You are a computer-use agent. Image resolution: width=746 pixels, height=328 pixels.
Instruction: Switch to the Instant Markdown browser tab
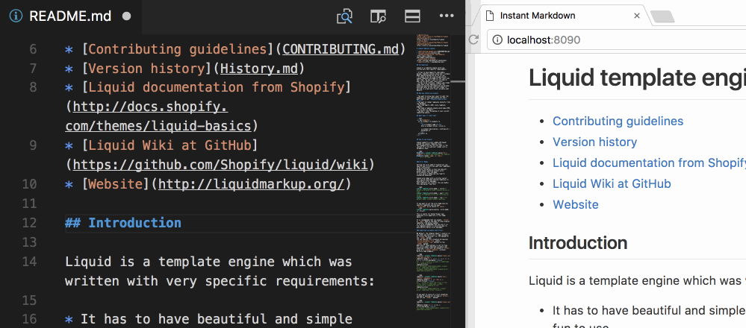(553, 16)
